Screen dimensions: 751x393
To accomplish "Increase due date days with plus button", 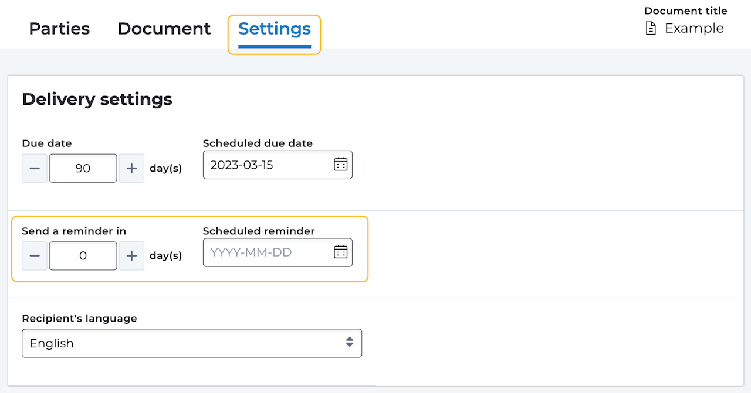I will click(x=131, y=168).
